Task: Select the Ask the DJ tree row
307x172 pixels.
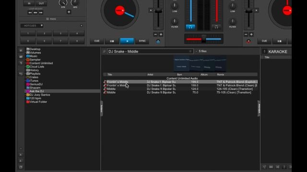Action: pyautogui.click(x=62, y=91)
